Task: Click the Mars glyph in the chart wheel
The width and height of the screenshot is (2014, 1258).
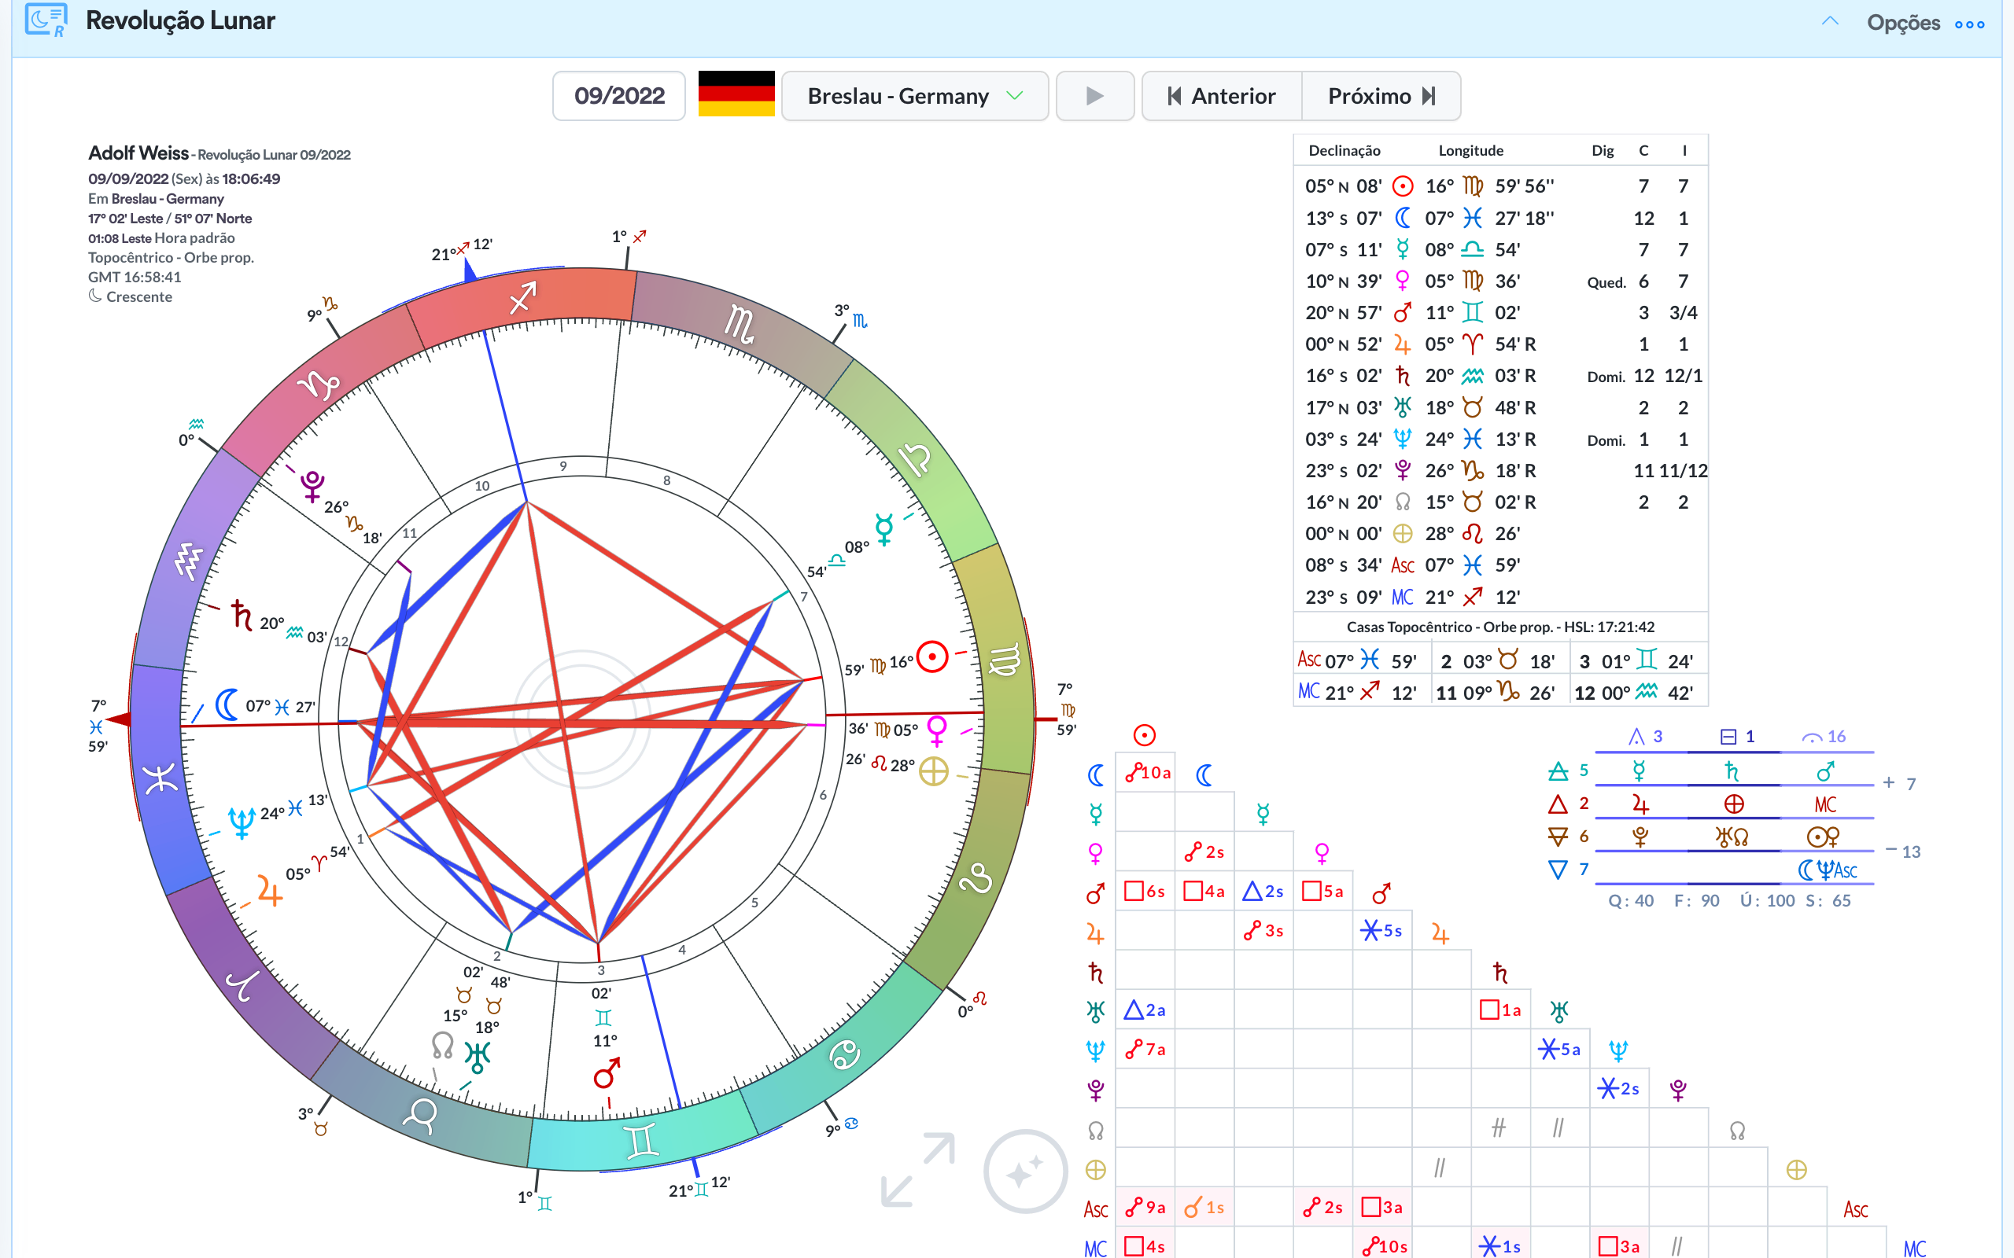Action: pyautogui.click(x=606, y=1073)
